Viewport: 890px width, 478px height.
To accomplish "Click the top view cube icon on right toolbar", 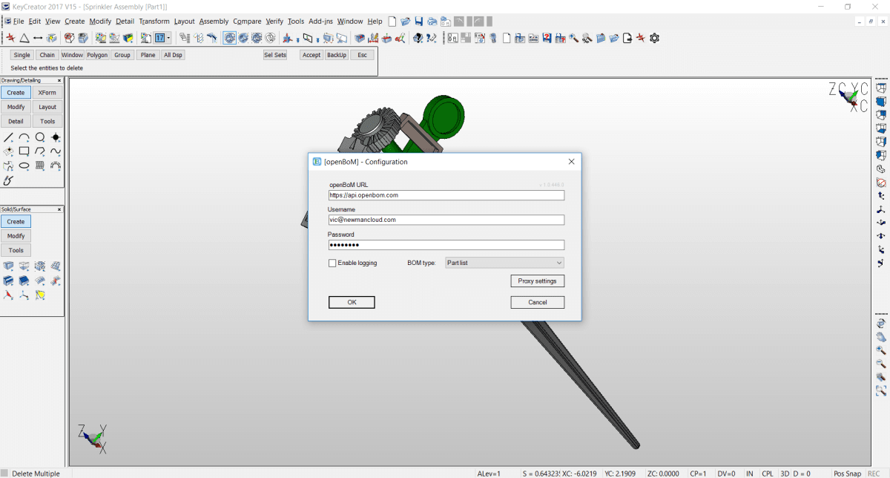I will (881, 88).
